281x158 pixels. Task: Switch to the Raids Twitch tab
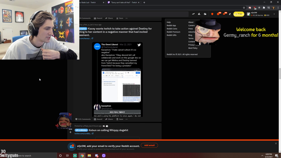[x=92, y=3]
